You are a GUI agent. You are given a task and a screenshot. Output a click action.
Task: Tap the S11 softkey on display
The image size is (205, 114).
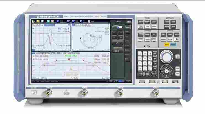click(x=114, y=33)
